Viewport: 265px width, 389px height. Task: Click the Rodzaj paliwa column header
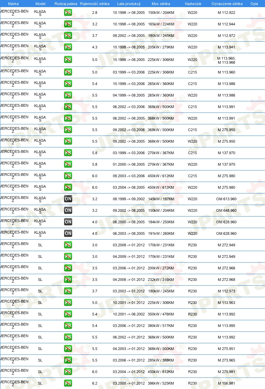[x=66, y=4]
